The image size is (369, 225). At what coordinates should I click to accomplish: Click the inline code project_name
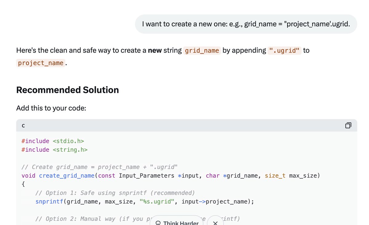point(41,63)
